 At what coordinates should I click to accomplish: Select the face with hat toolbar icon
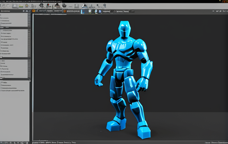(x=42, y=6)
